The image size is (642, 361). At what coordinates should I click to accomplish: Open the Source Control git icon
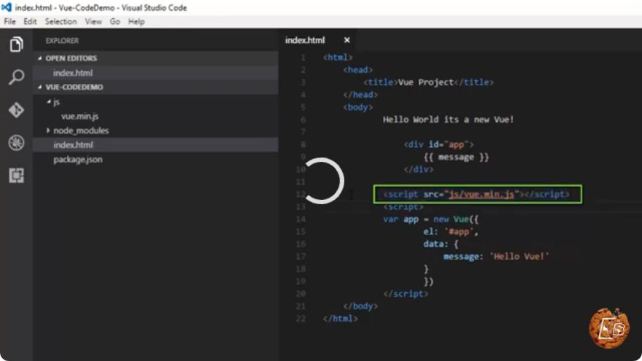pyautogui.click(x=16, y=110)
